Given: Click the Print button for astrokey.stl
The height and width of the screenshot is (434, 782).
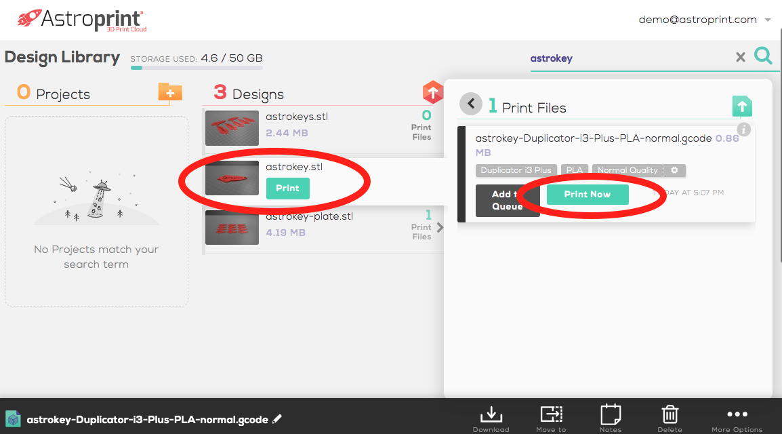Looking at the screenshot, I should click(287, 189).
